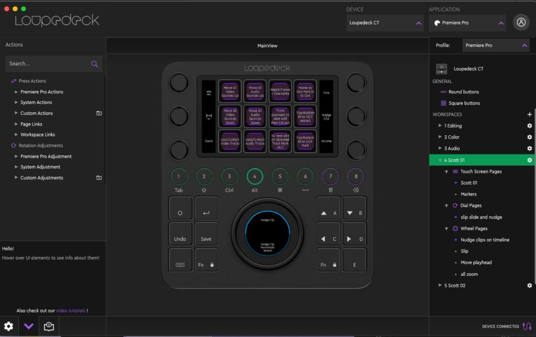The width and height of the screenshot is (536, 337).
Task: Open the video tutorials link
Action: 71,311
